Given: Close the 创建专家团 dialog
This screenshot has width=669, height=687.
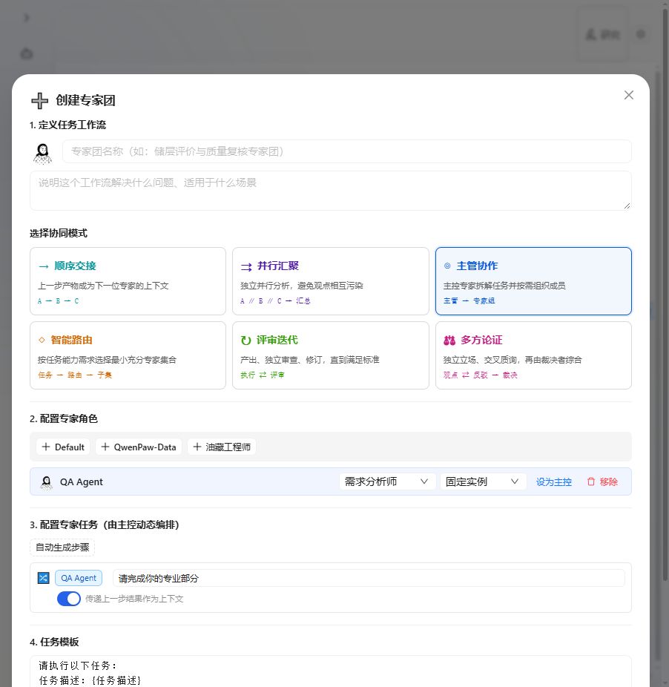Looking at the screenshot, I should 629,95.
